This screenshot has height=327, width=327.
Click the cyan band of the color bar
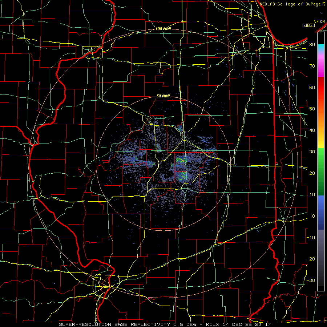click(x=321, y=48)
